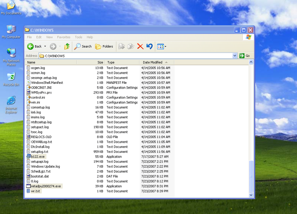297x214 pixels.
Task: Click the red Delete toolbar icon
Action: [140, 46]
